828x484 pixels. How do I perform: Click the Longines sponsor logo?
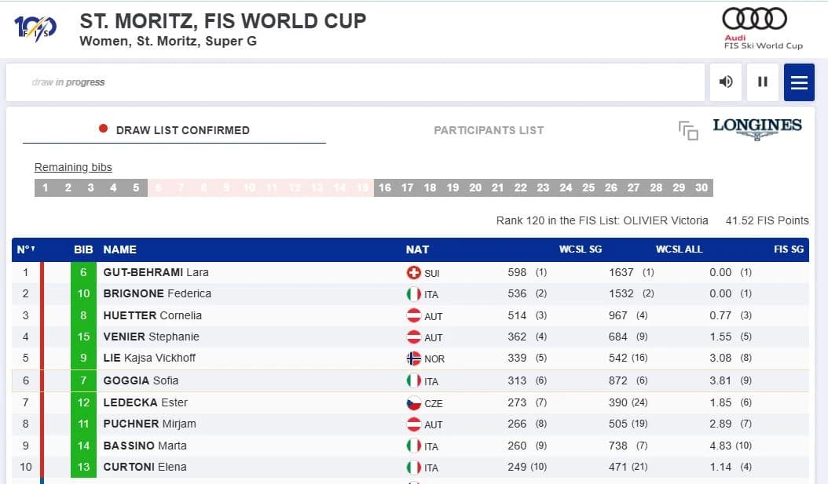point(757,129)
